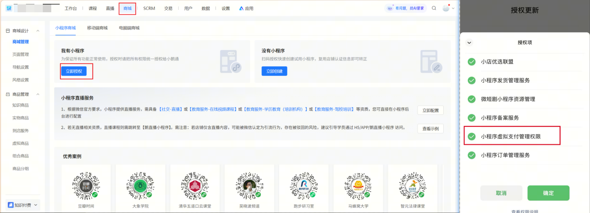The height and width of the screenshot is (213, 590).
Task: Open the AI管家 assistant icon
Action: click(x=390, y=8)
